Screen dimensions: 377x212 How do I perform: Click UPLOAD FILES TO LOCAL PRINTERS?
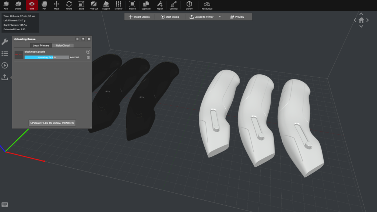click(52, 123)
